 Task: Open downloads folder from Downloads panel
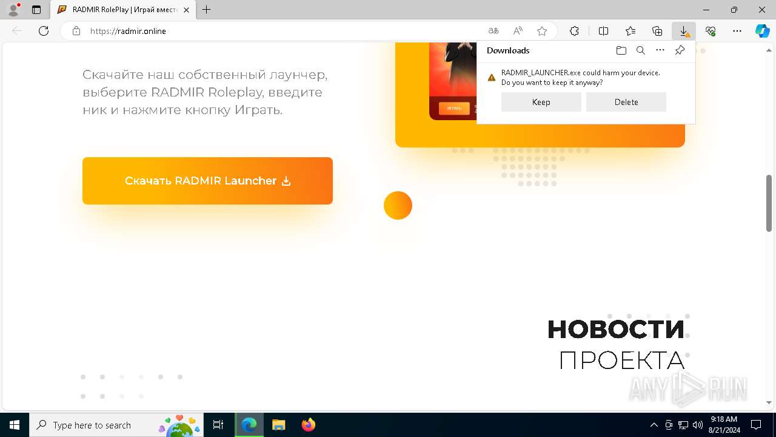point(621,50)
